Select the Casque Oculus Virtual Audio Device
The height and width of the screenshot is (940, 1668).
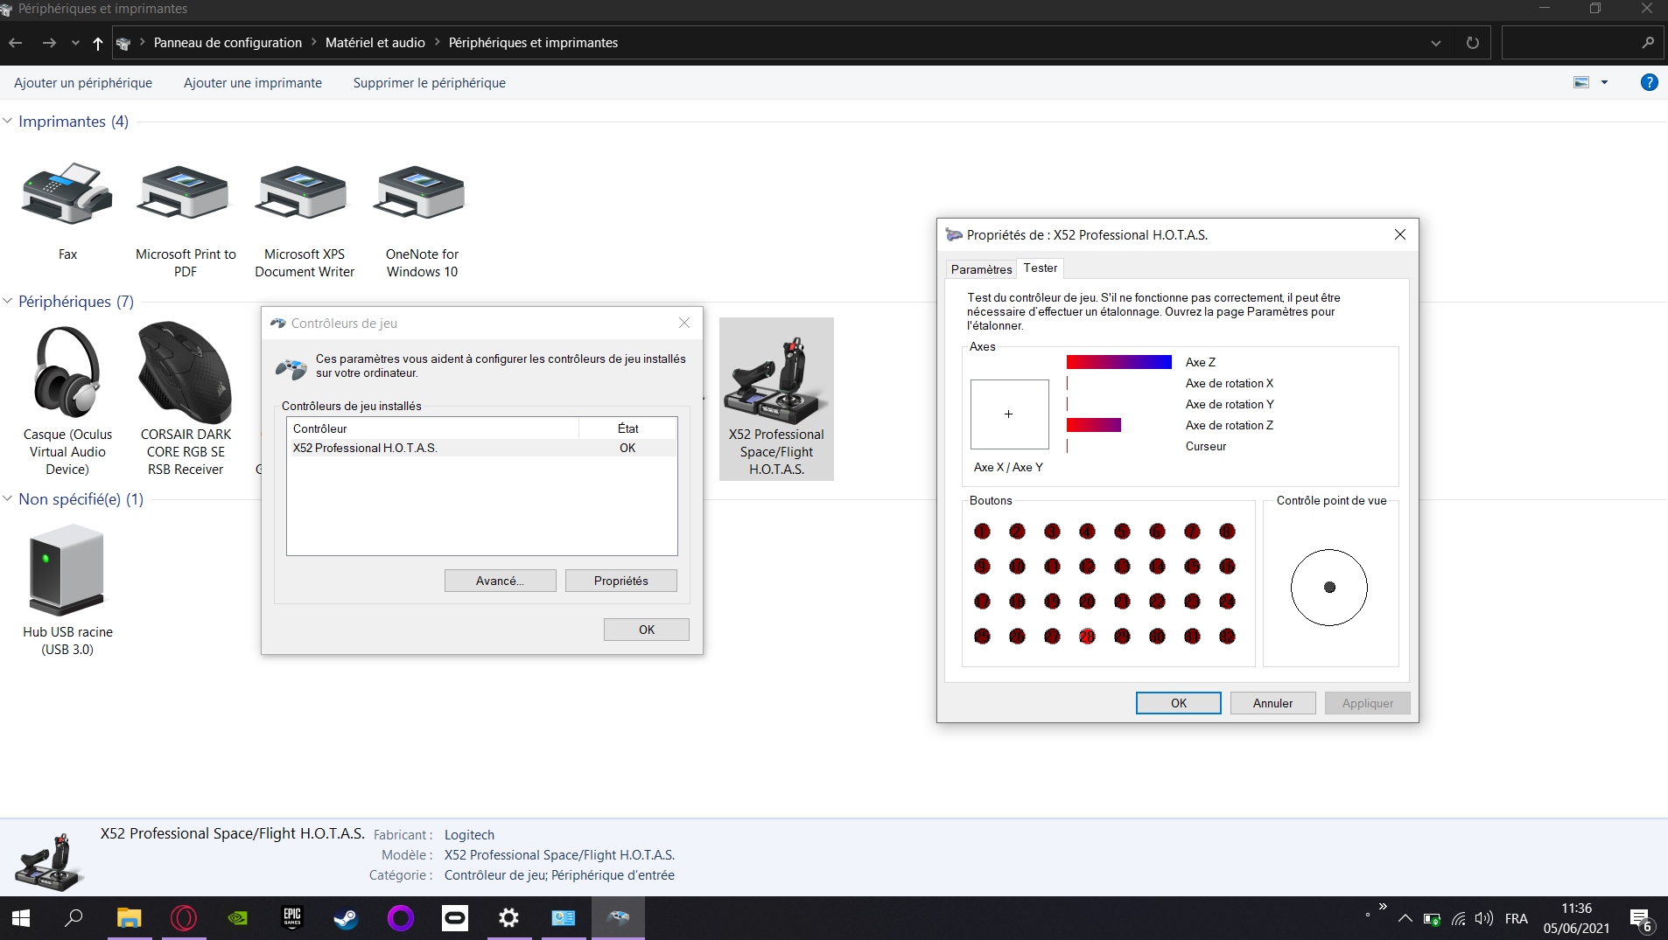[x=67, y=400]
